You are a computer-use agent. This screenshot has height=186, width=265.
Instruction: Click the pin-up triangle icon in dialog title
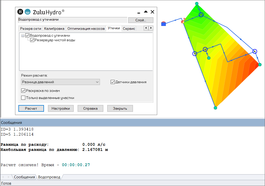[x=146, y=12]
